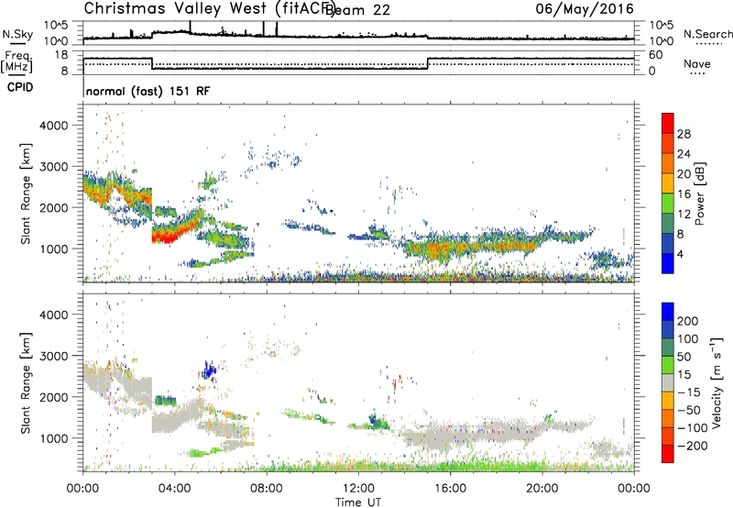Click the '08:00' time tick label
This screenshot has width=733, height=508.
click(267, 489)
